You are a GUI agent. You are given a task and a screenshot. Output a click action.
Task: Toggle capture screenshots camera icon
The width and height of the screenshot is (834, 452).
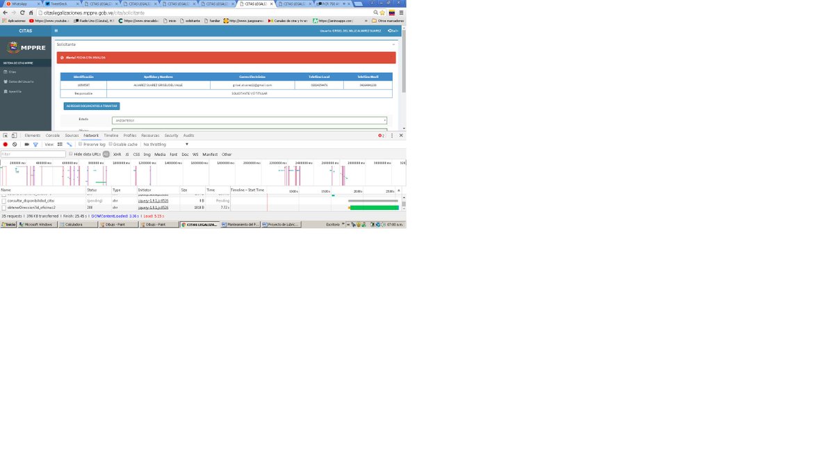click(x=26, y=145)
